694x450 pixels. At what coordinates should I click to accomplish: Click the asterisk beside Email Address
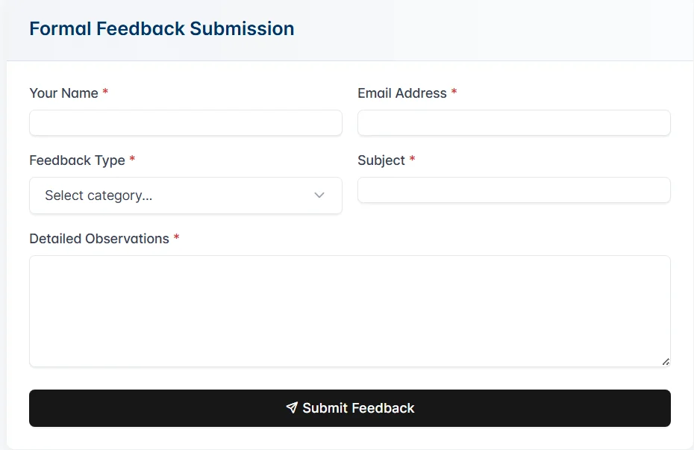(454, 92)
